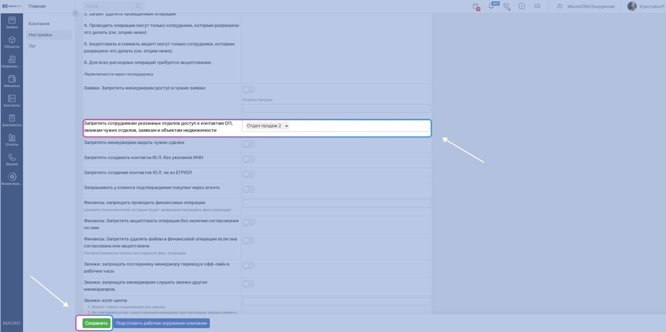
Task: Open the Лог menu item
Action: (32, 46)
